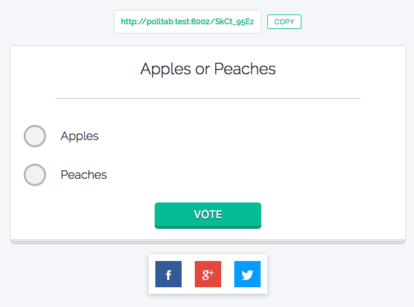414x307 pixels.
Task: Click the empty circle beside Apples
Action: click(35, 136)
